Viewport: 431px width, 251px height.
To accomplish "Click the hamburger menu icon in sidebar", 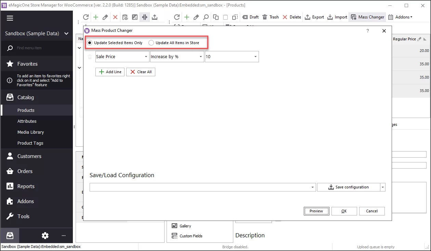I will 10,18.
